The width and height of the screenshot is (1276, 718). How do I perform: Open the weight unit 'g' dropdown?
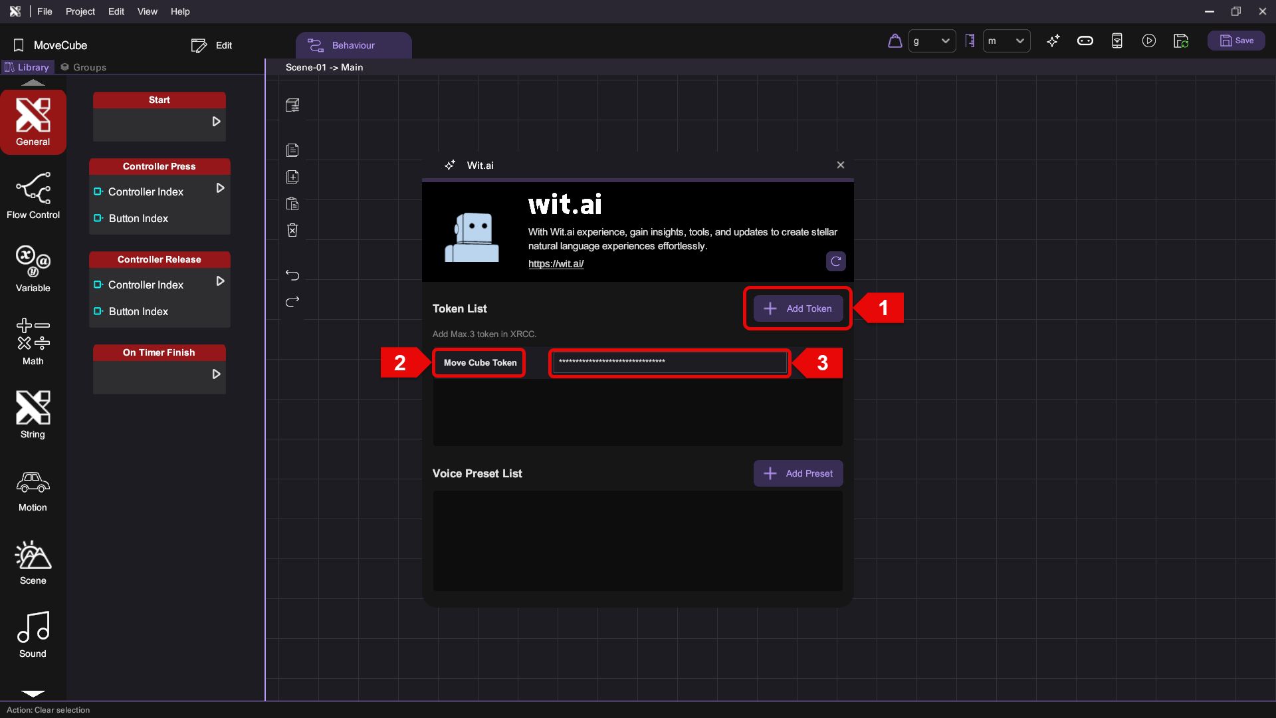tap(932, 41)
